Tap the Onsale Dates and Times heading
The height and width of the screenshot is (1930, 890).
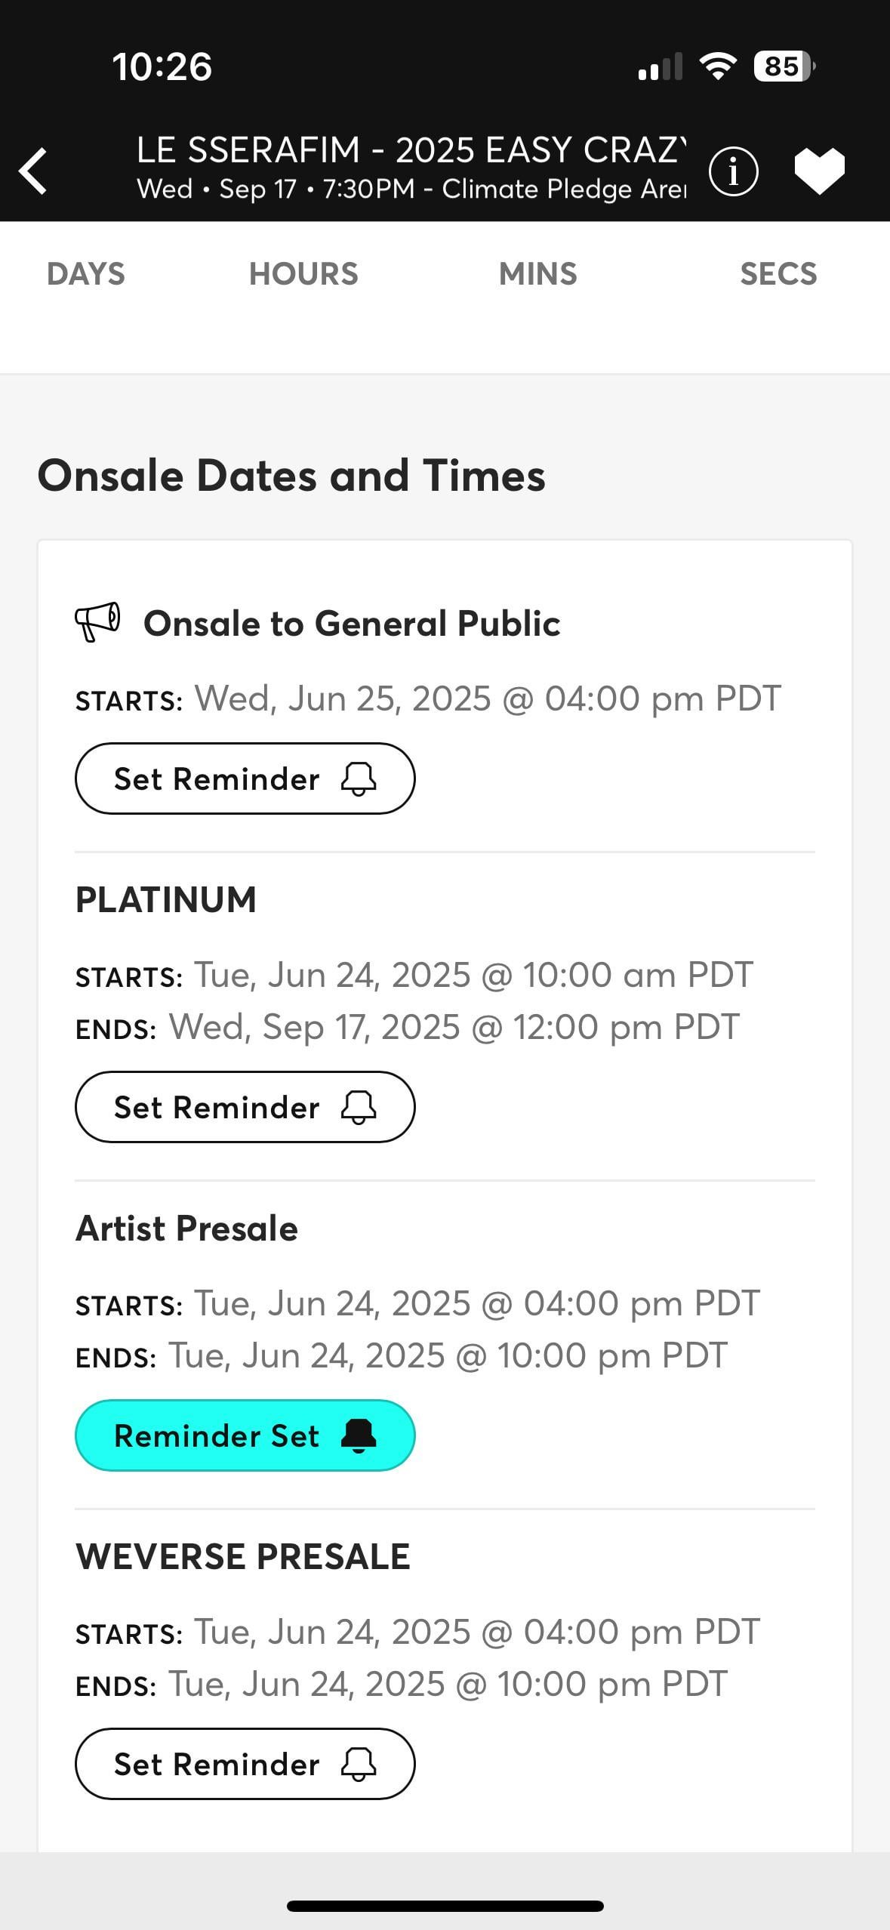point(291,476)
